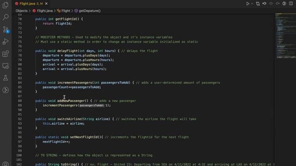Click the dimmed navigate-back commit icon

pos(271,4)
